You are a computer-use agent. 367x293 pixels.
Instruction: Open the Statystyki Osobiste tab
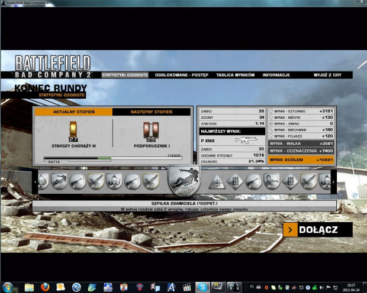pos(125,75)
